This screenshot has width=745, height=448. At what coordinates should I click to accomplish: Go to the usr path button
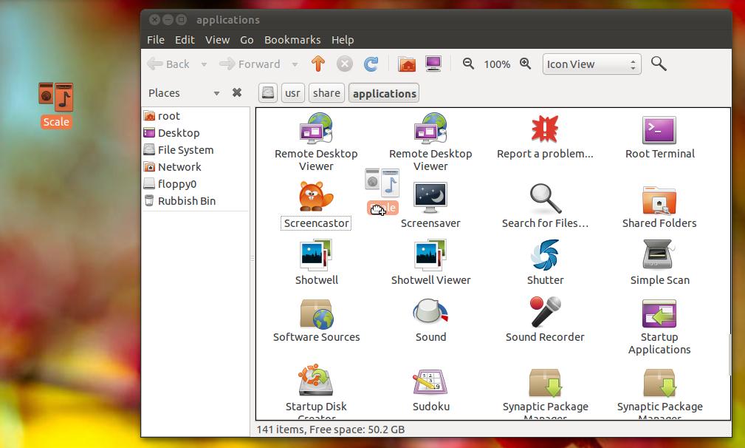pos(292,92)
